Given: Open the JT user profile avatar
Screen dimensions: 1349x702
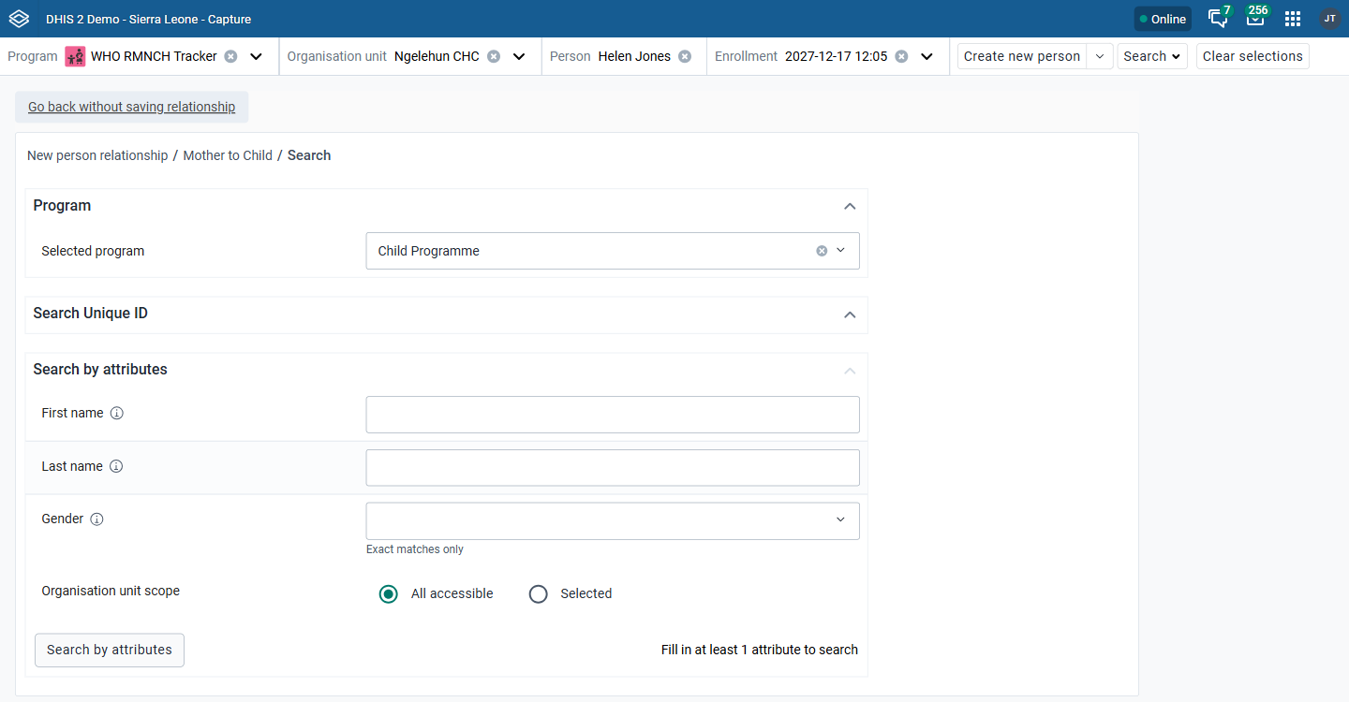Looking at the screenshot, I should [x=1329, y=19].
